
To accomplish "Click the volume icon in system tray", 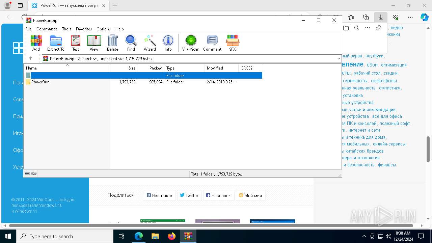I will (388, 236).
